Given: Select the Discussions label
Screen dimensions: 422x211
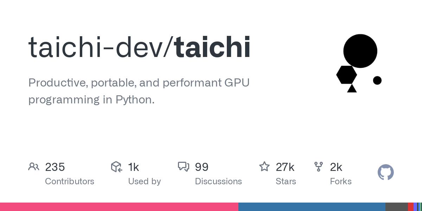Looking at the screenshot, I should 218,181.
